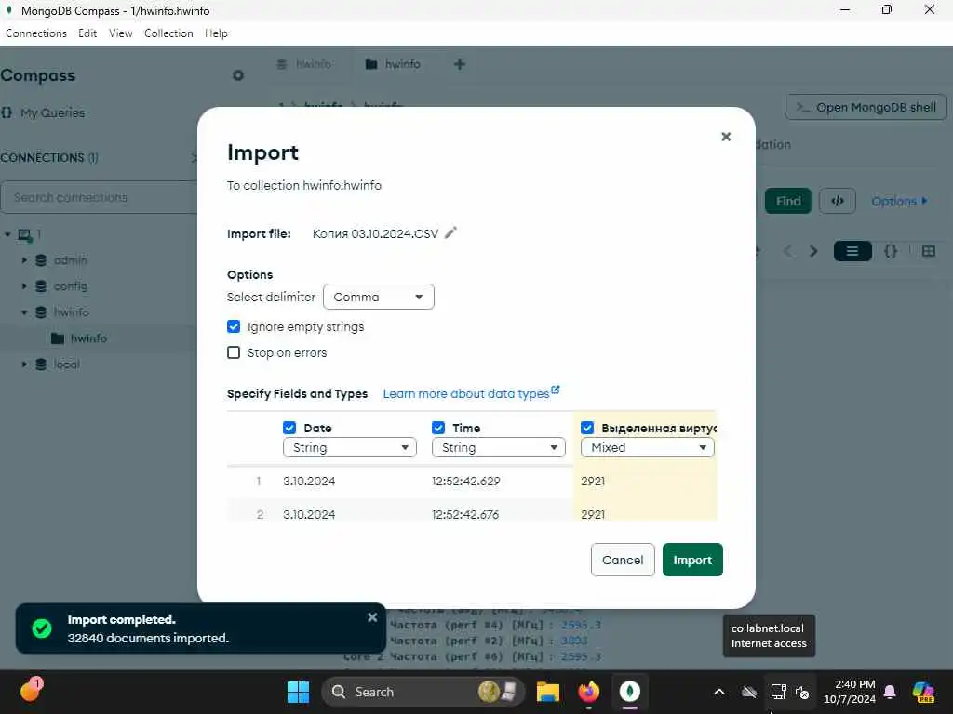Select the local database icon
The image size is (953, 714).
41,364
